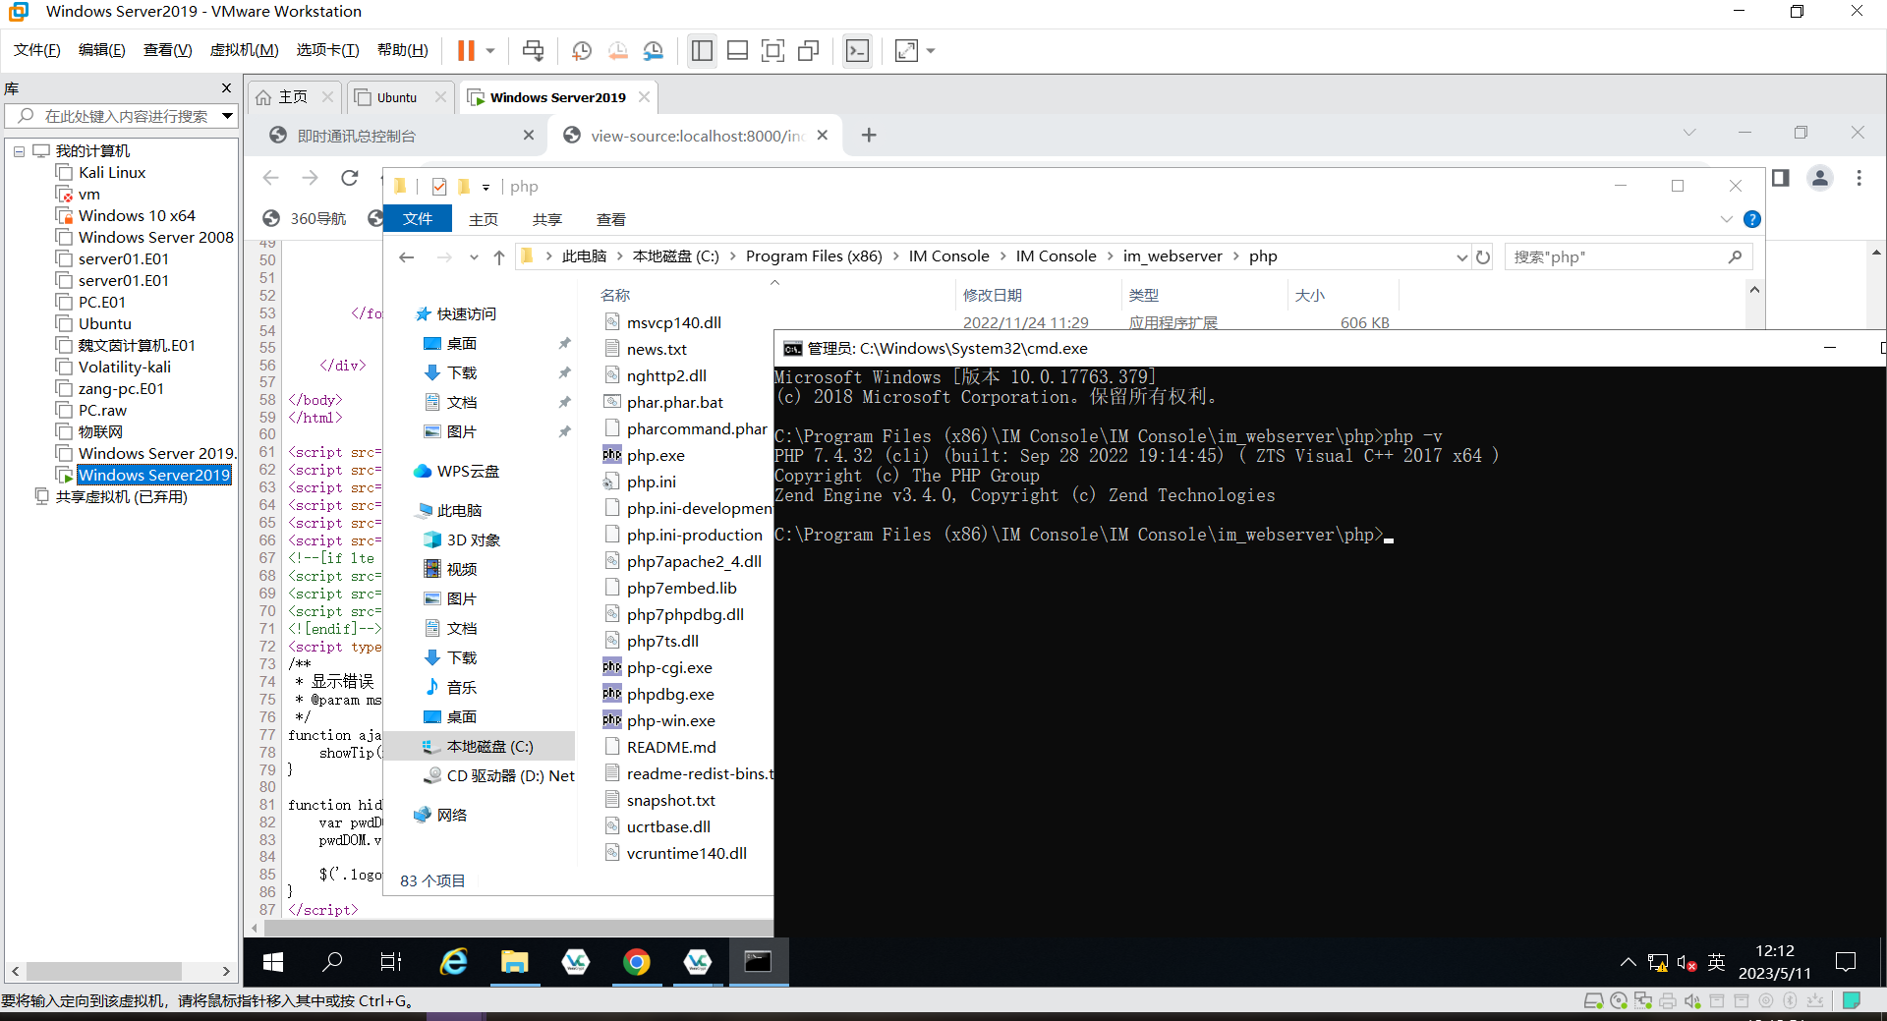Open Internet Explorer from the taskbar

pos(453,962)
